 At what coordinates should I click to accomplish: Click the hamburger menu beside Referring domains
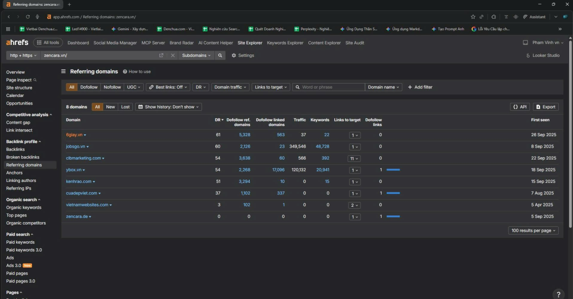tap(64, 72)
